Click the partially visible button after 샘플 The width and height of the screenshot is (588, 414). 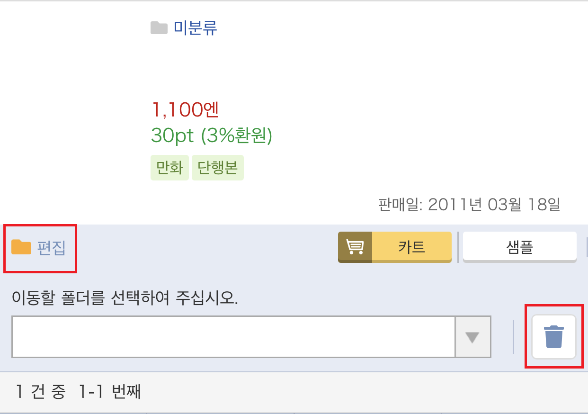coord(586,247)
